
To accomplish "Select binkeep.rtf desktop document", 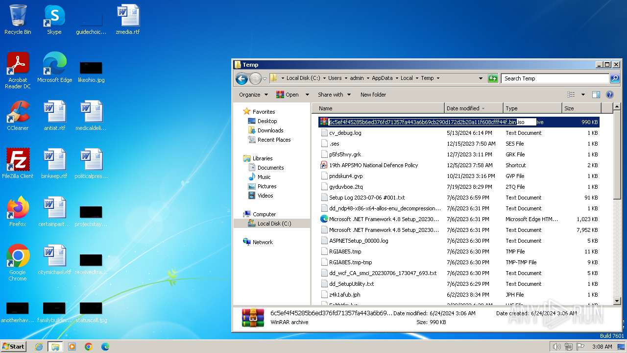I will tap(54, 164).
